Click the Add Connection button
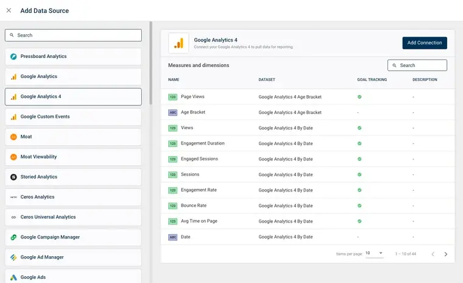Image resolution: width=463 pixels, height=283 pixels. pos(424,43)
